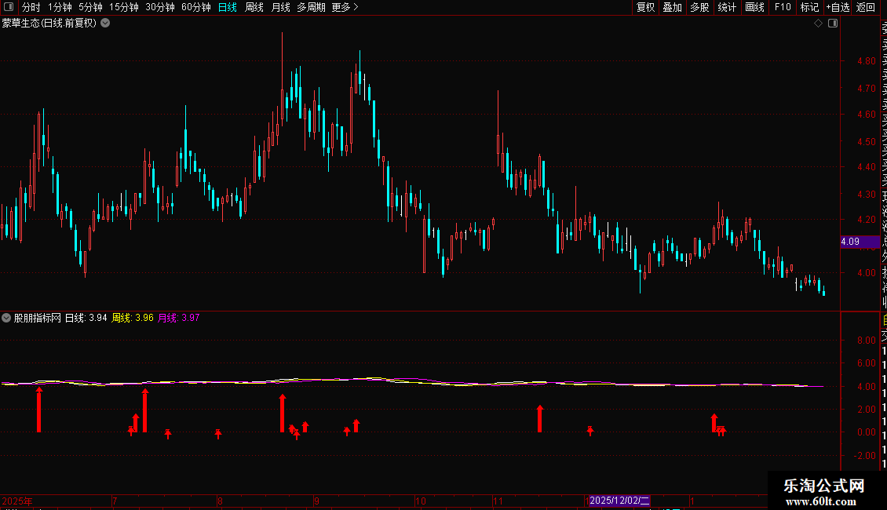Image resolution: width=887 pixels, height=510 pixels.
Task: Click the 复权 adjustment button
Action: pos(645,7)
